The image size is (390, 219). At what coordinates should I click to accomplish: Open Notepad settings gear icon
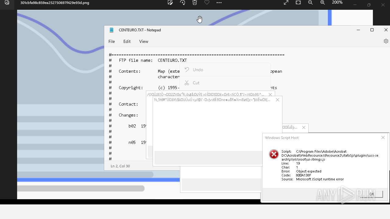pos(386,41)
